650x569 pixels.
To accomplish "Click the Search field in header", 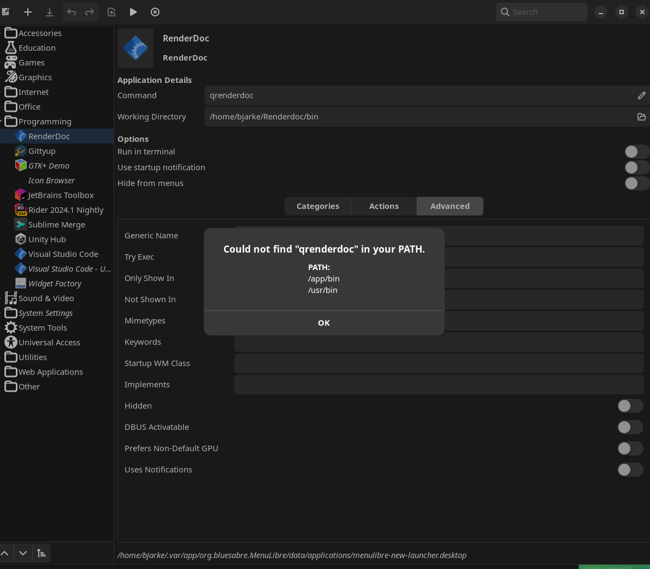I will (546, 12).
